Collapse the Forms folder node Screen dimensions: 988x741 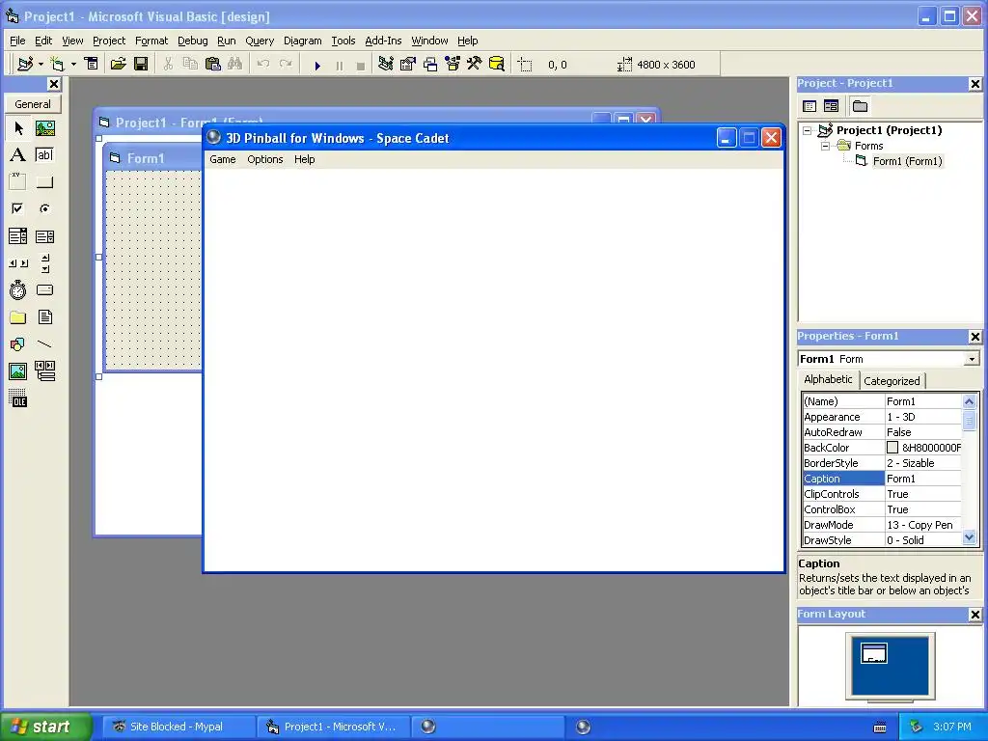coord(825,146)
